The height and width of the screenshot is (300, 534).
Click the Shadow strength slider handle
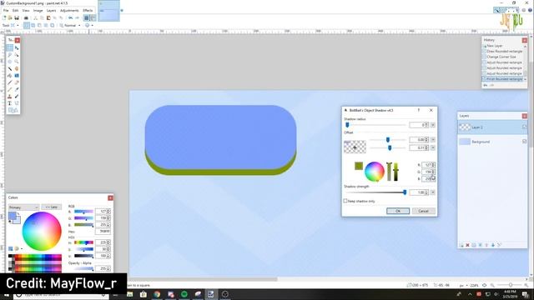click(x=405, y=192)
